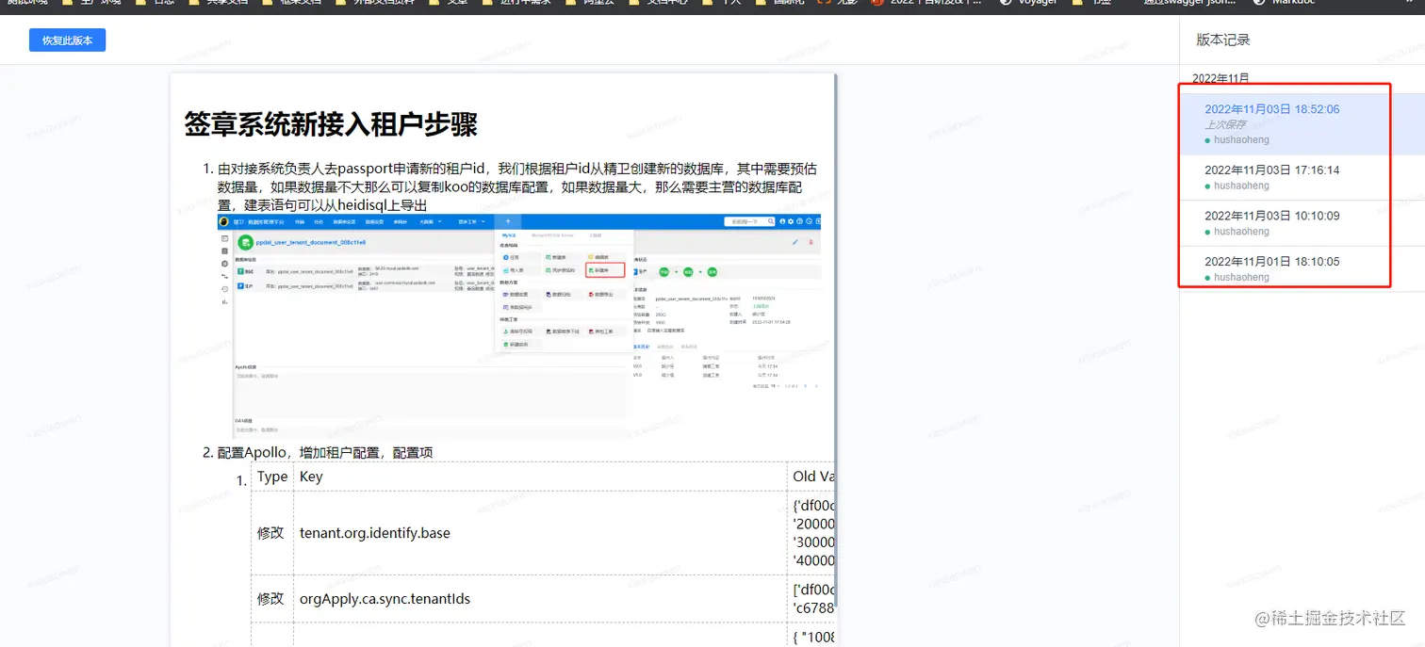
Task: Click the step 1 paragraph about passport申请
Action: coord(517,187)
